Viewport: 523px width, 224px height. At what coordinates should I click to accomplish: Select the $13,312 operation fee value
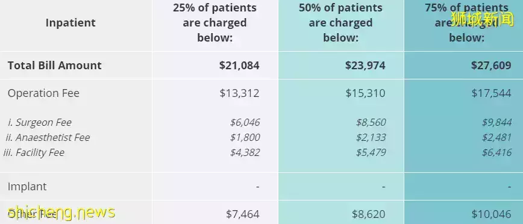(x=239, y=93)
